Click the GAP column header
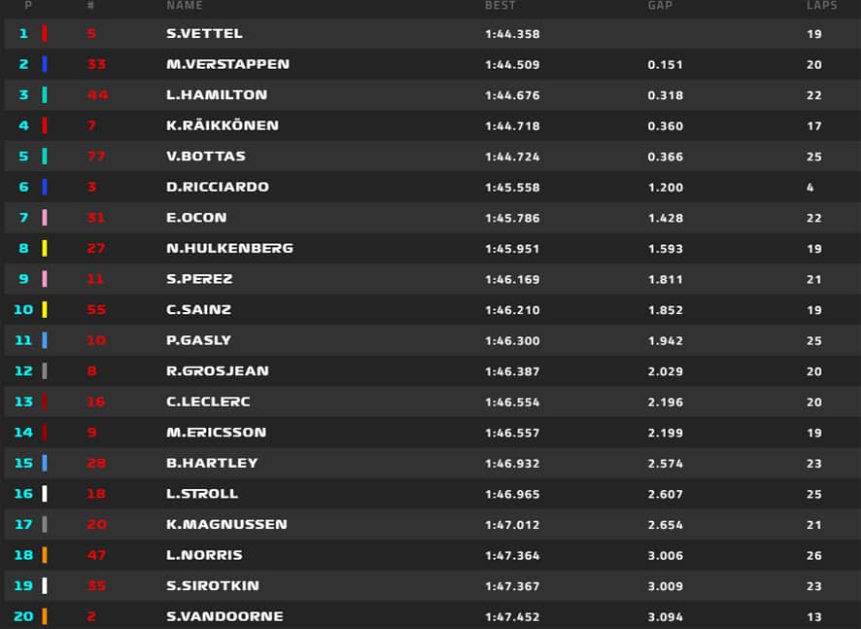 click(660, 6)
